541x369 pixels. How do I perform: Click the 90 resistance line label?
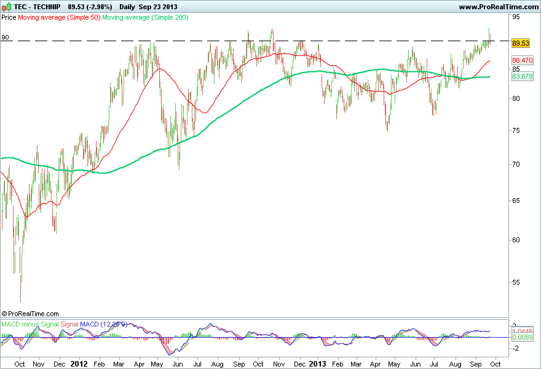point(5,38)
